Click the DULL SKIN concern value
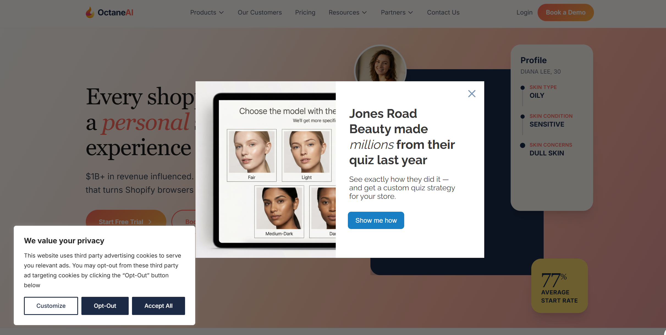This screenshot has height=335, width=666. click(x=547, y=153)
